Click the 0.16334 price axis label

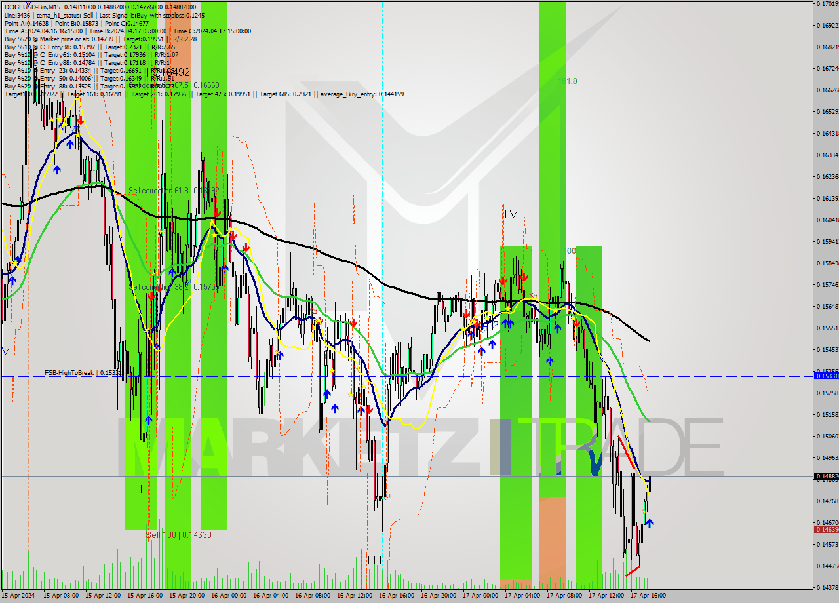827,155
